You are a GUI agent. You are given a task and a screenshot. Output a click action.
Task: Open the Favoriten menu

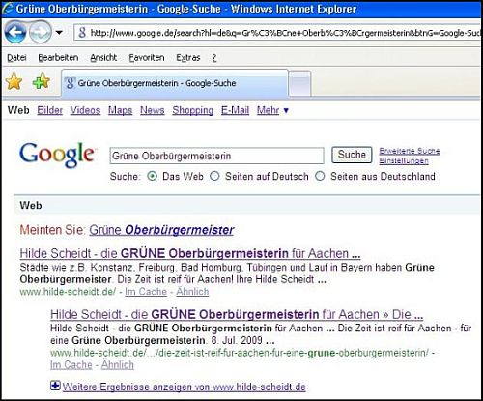(147, 58)
